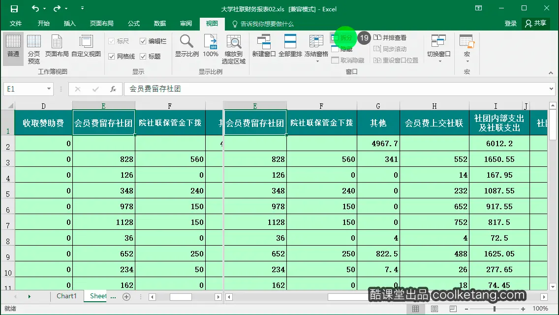The height and width of the screenshot is (315, 559).
Task: Switch to the 开始 Home tab
Action: coord(43,24)
